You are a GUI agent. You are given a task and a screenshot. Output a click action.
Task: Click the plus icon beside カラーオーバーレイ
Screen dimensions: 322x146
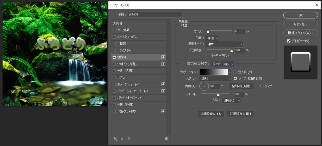click(163, 84)
